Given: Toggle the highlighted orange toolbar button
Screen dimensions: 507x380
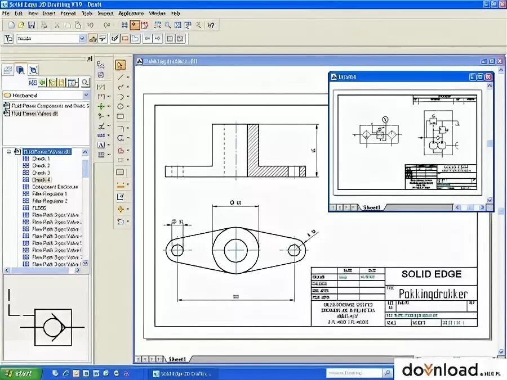Looking at the screenshot, I should pos(135,25).
